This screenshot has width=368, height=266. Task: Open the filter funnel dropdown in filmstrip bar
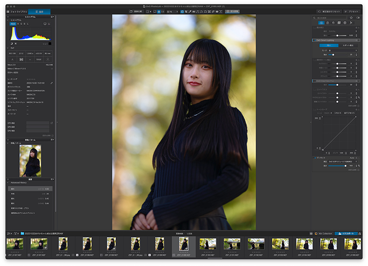[17, 234]
